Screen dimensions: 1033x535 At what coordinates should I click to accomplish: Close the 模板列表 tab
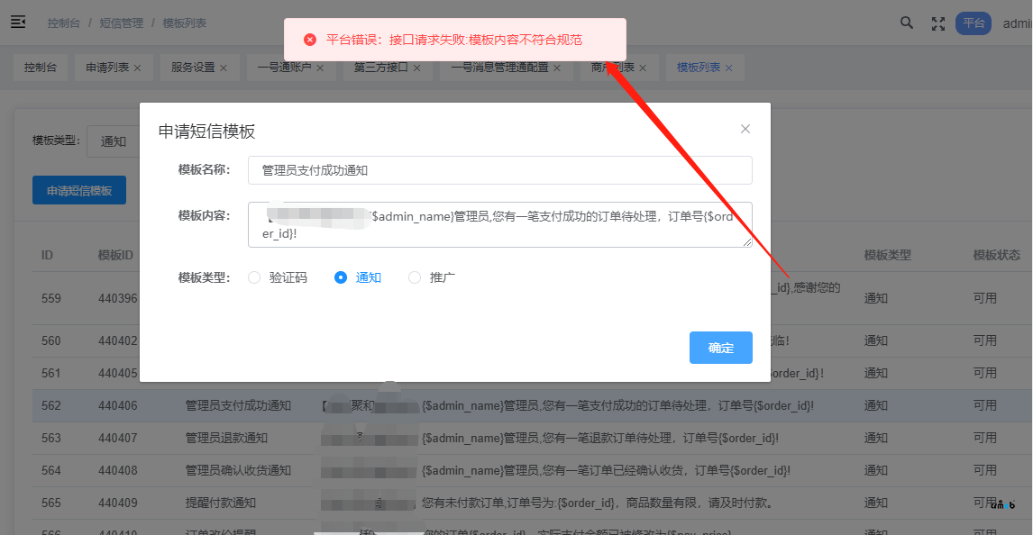(728, 68)
